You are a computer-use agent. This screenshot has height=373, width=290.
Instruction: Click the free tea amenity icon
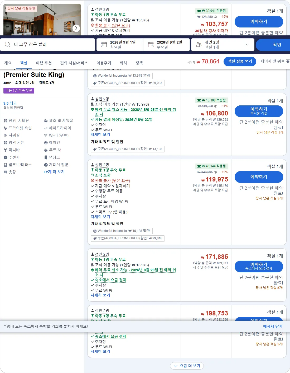pos(46,150)
